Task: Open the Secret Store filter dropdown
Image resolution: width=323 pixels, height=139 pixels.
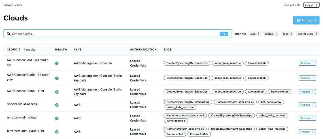Action: (308, 34)
